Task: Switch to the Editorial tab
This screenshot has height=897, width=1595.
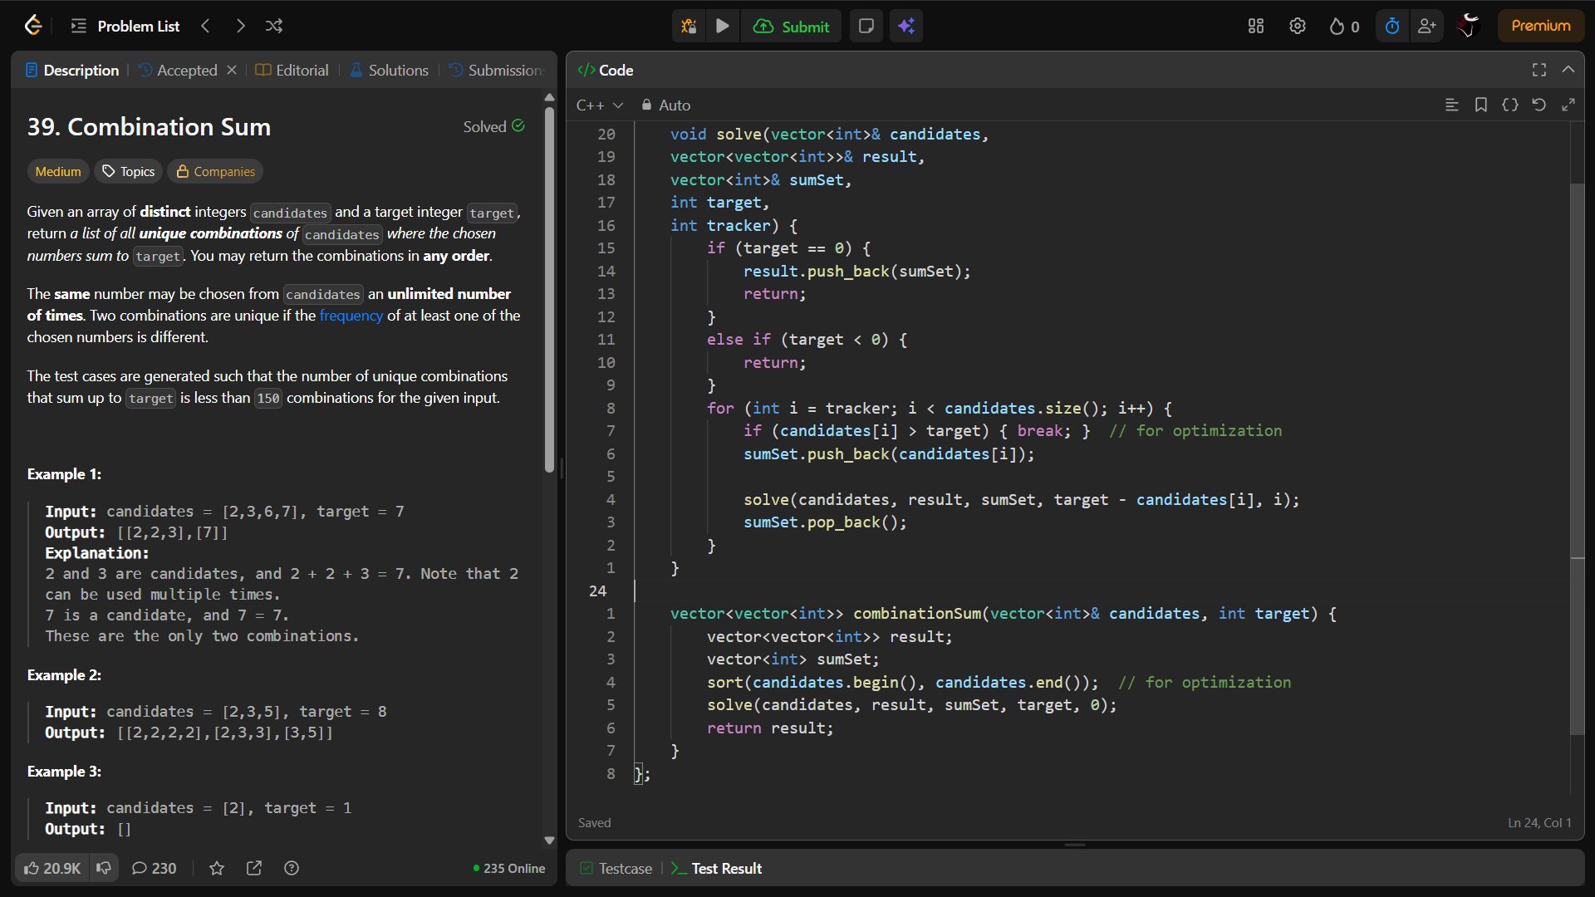Action: [292, 70]
